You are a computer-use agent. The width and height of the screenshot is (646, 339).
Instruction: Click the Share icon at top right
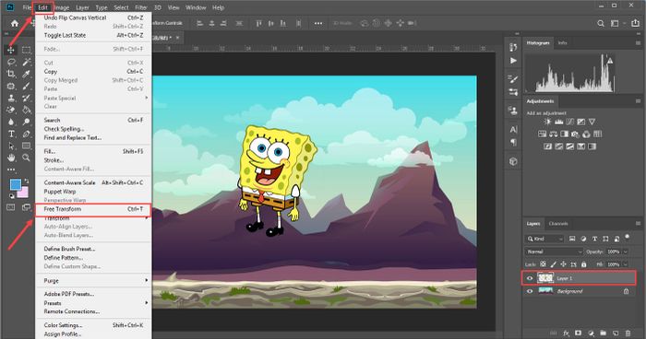tap(635, 23)
